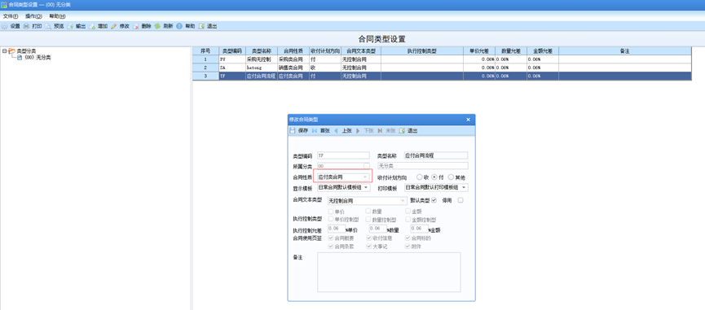
Task: Click the document icon of (00) 无分类
Action: coord(20,58)
